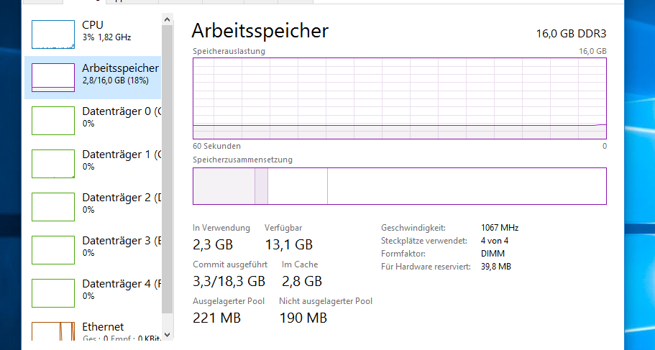Screen dimensions: 655x350
Task: Click the Arbeitsspeicher graph thumbnail in sidebar
Action: (x=53, y=77)
